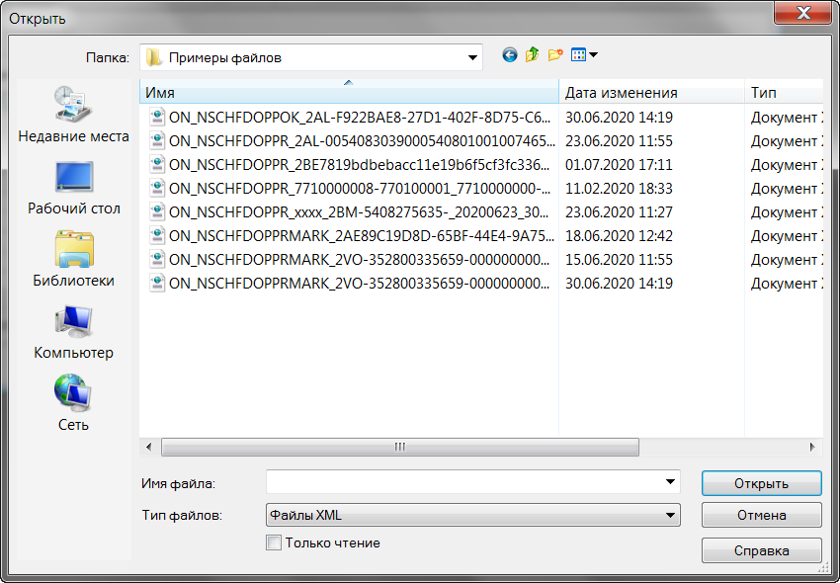The width and height of the screenshot is (840, 583).
Task: Open Компьютер location
Action: click(73, 332)
